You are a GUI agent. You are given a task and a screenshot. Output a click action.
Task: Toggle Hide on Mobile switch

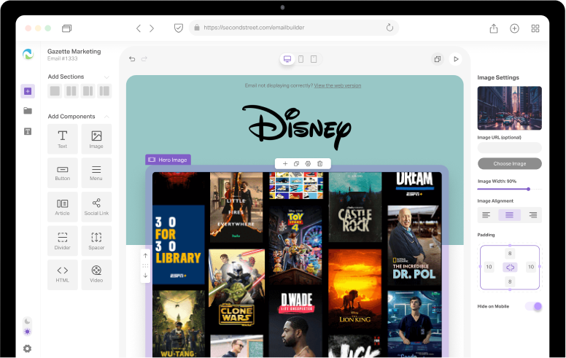coord(533,306)
